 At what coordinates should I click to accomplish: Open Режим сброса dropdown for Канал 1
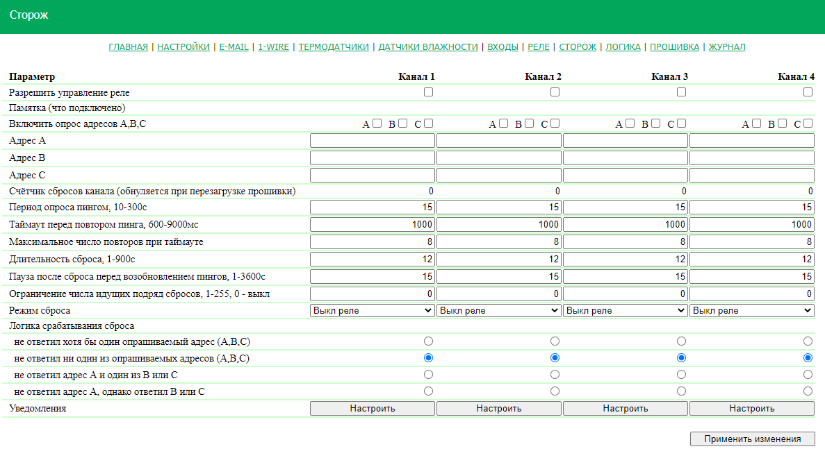point(372,311)
